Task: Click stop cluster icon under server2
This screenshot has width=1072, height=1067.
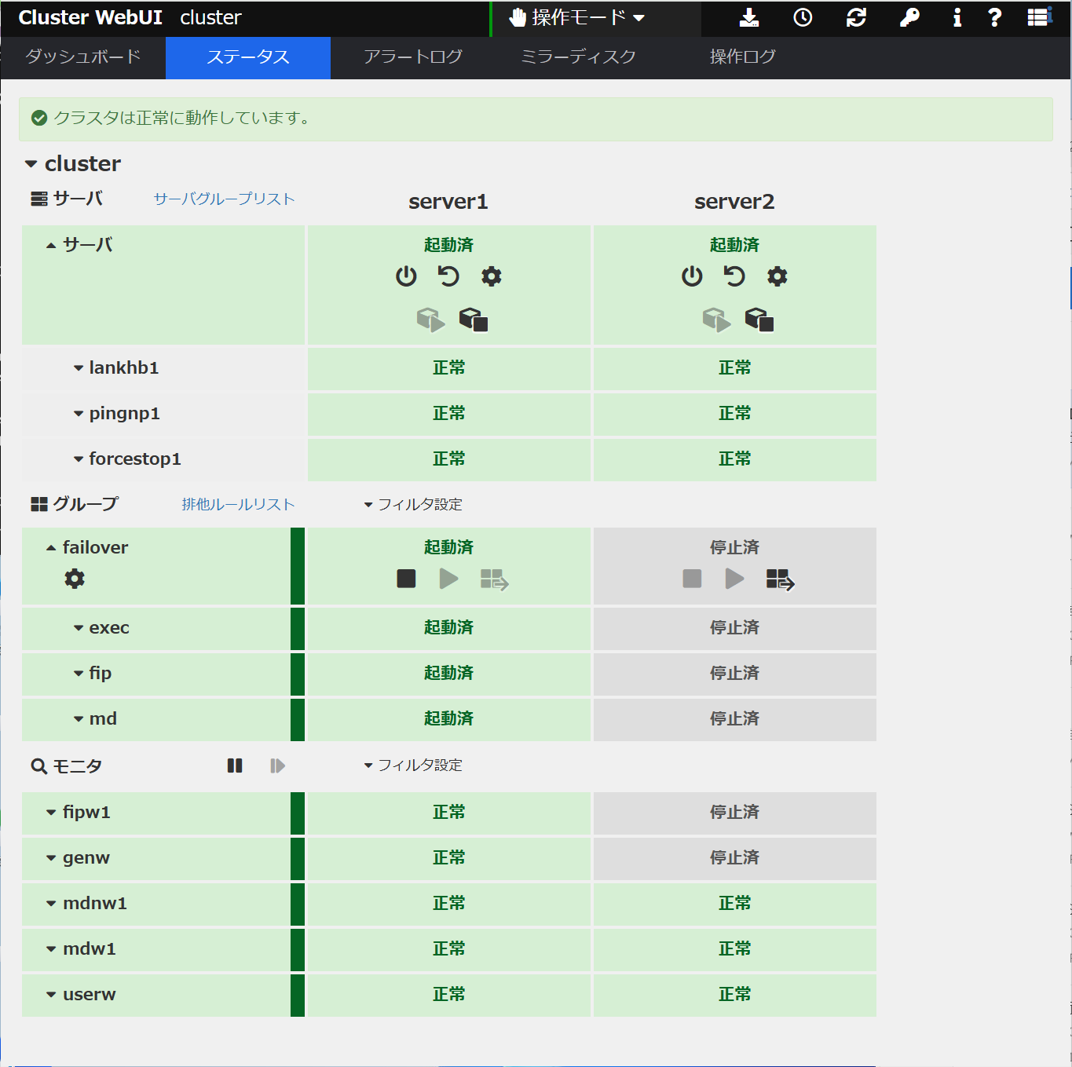Action: pyautogui.click(x=759, y=320)
